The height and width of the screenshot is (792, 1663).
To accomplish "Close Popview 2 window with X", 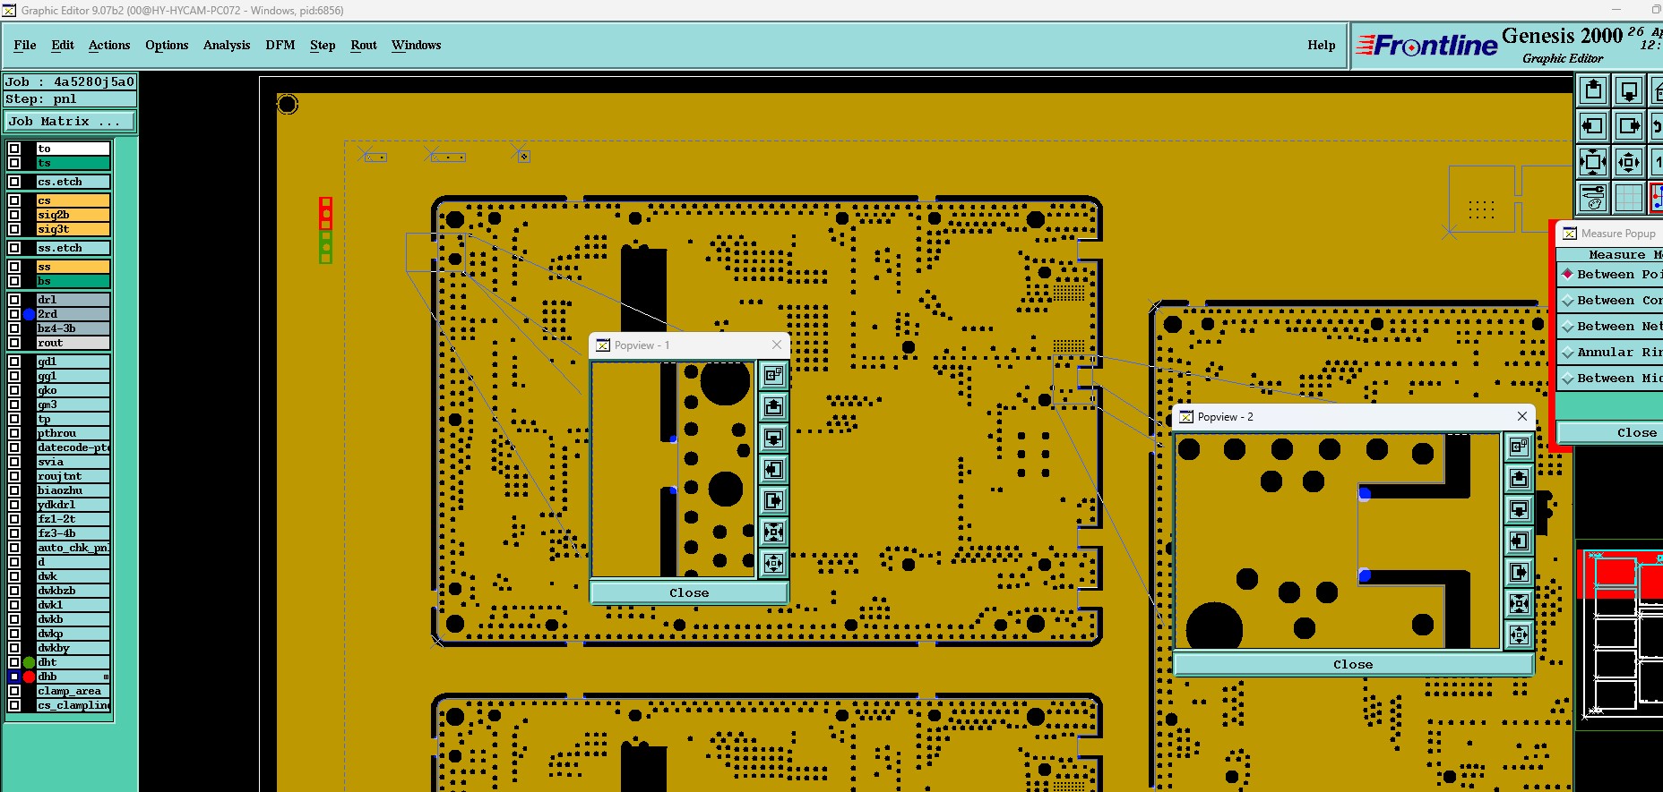I will 1521,416.
